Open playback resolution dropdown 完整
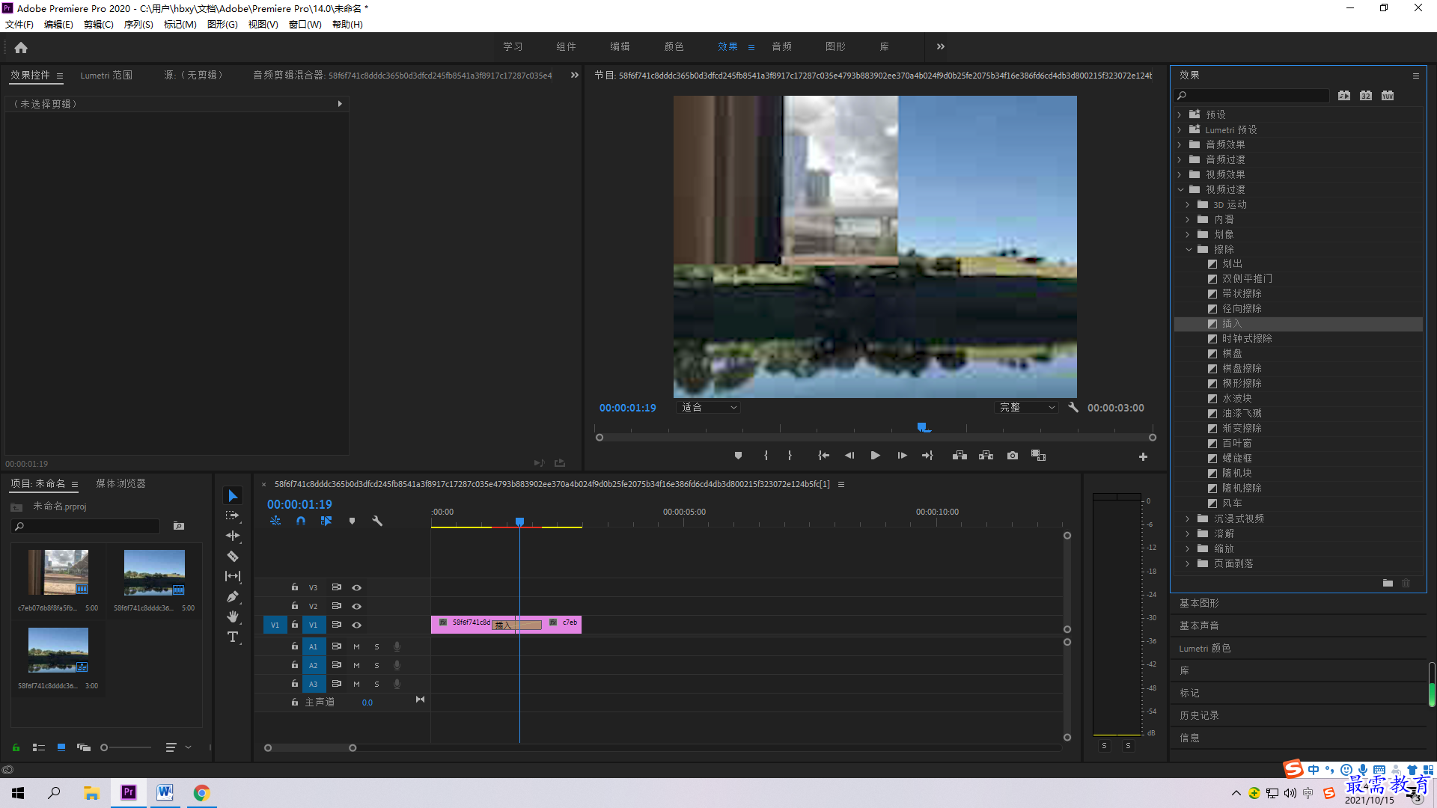Image resolution: width=1437 pixels, height=808 pixels. (x=1027, y=408)
